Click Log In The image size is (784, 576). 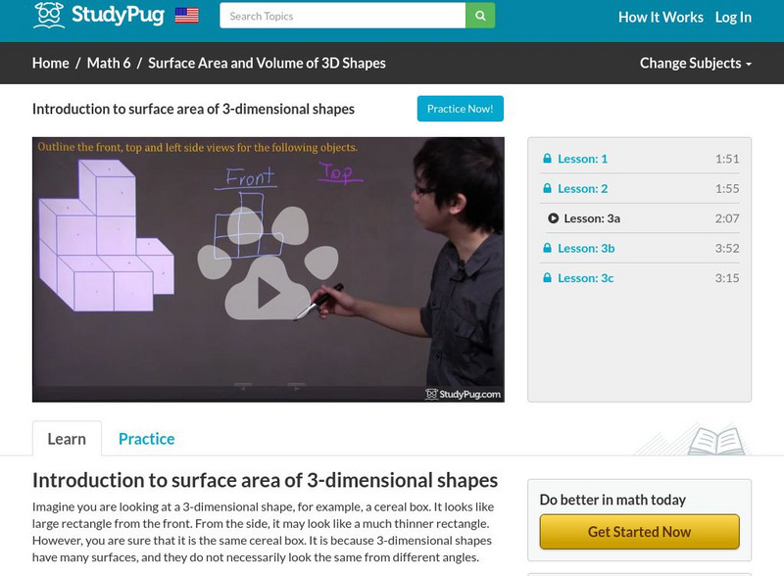(734, 17)
